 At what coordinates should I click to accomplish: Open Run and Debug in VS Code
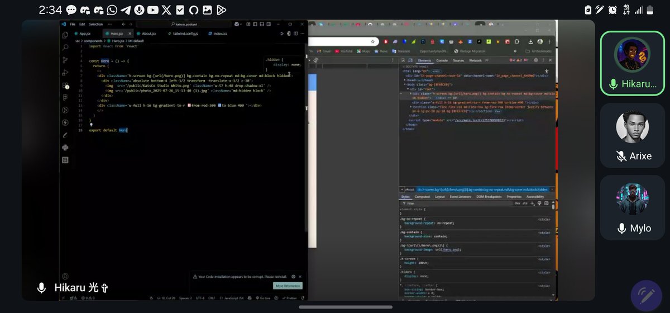[x=65, y=73]
